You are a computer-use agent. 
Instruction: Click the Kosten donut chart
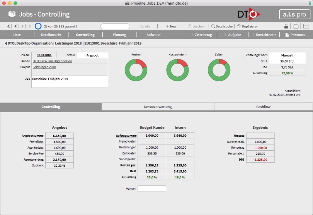pyautogui.click(x=136, y=70)
